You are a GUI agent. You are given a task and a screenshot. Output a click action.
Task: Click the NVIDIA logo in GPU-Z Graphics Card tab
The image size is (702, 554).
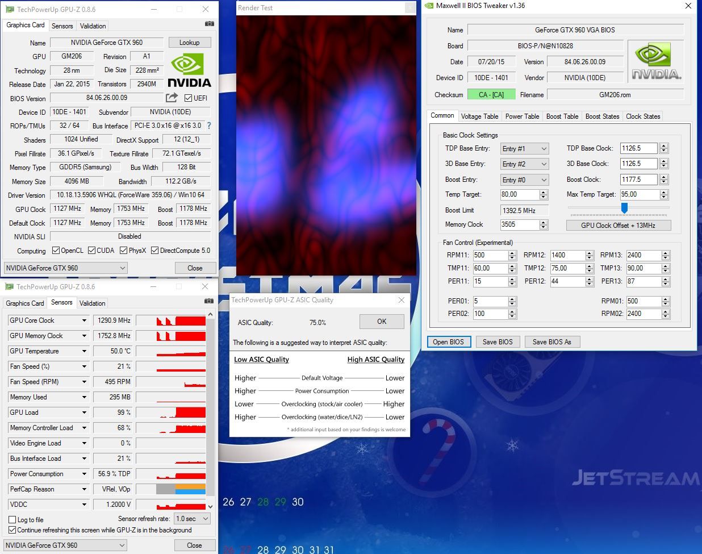pyautogui.click(x=189, y=70)
